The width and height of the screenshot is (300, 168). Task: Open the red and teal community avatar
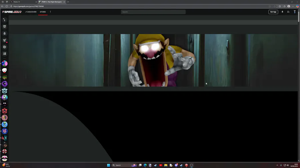coord(5,138)
